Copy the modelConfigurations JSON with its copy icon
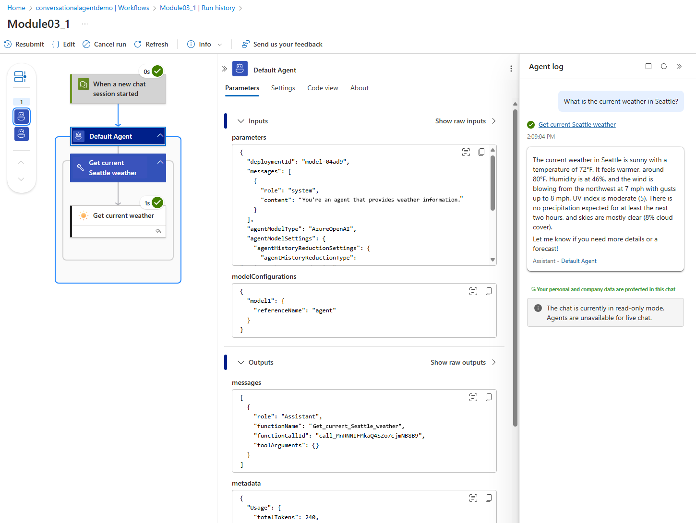 (489, 291)
